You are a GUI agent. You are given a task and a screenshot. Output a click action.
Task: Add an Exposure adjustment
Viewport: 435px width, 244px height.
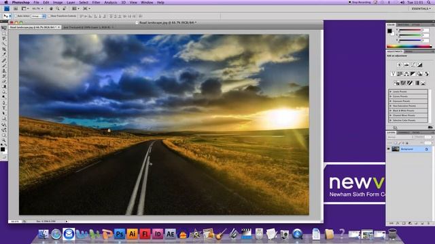(420, 65)
